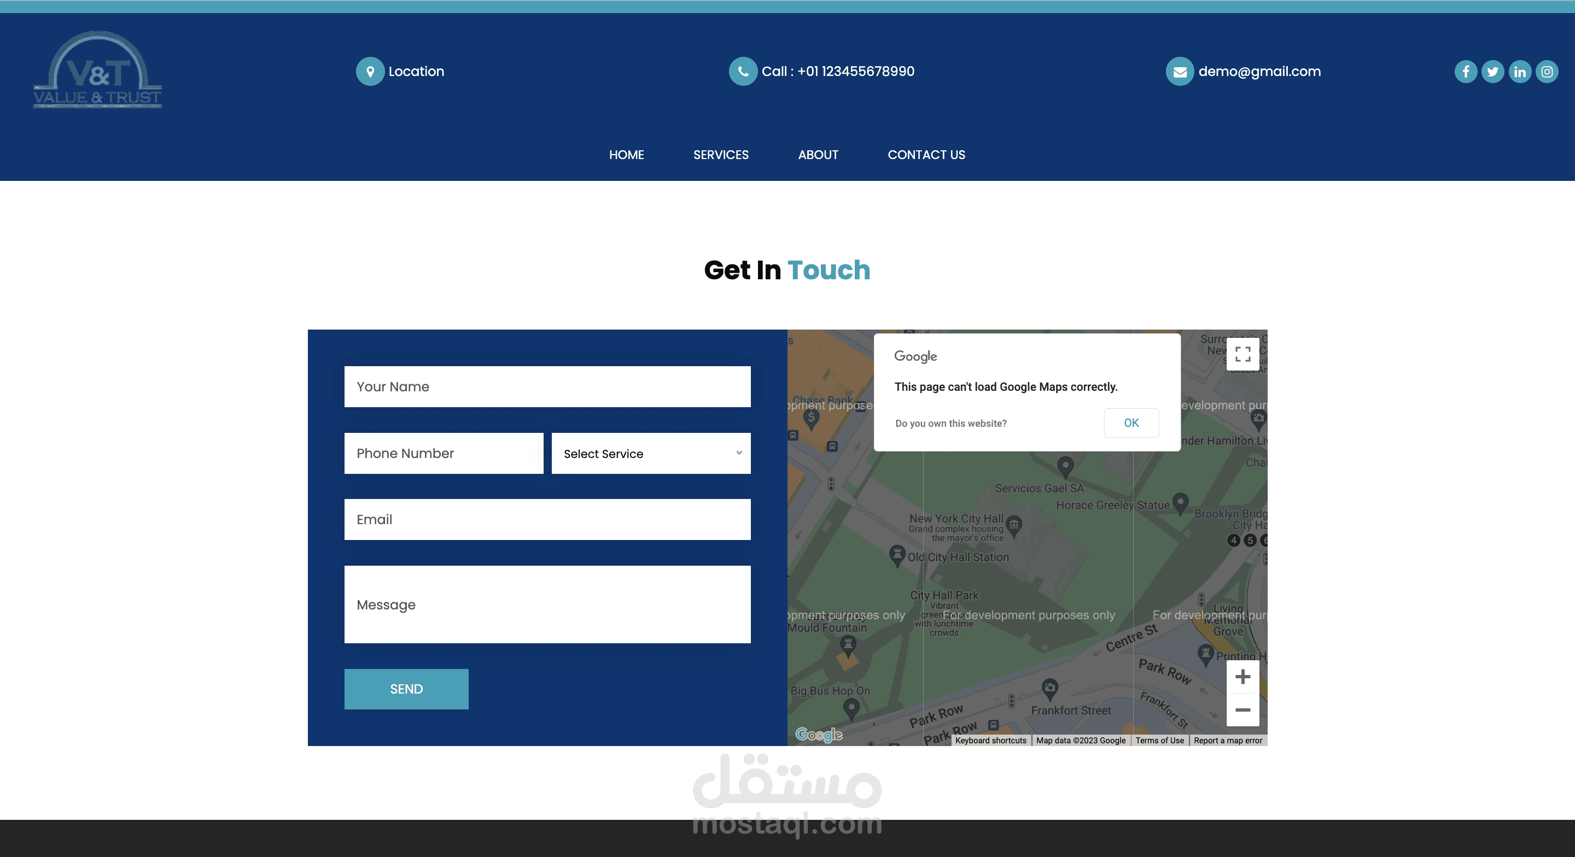Click the LinkedIn icon in header
The height and width of the screenshot is (857, 1575).
point(1520,72)
